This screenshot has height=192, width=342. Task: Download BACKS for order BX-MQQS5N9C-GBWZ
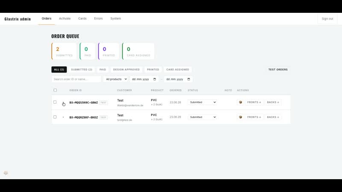pyautogui.click(x=273, y=102)
